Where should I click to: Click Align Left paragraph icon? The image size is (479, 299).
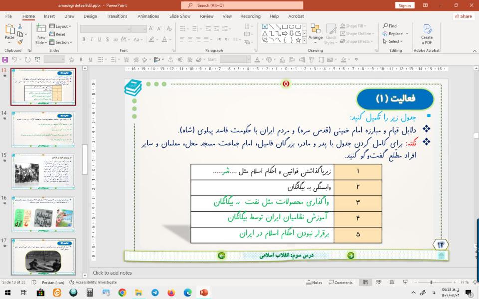pos(182,40)
